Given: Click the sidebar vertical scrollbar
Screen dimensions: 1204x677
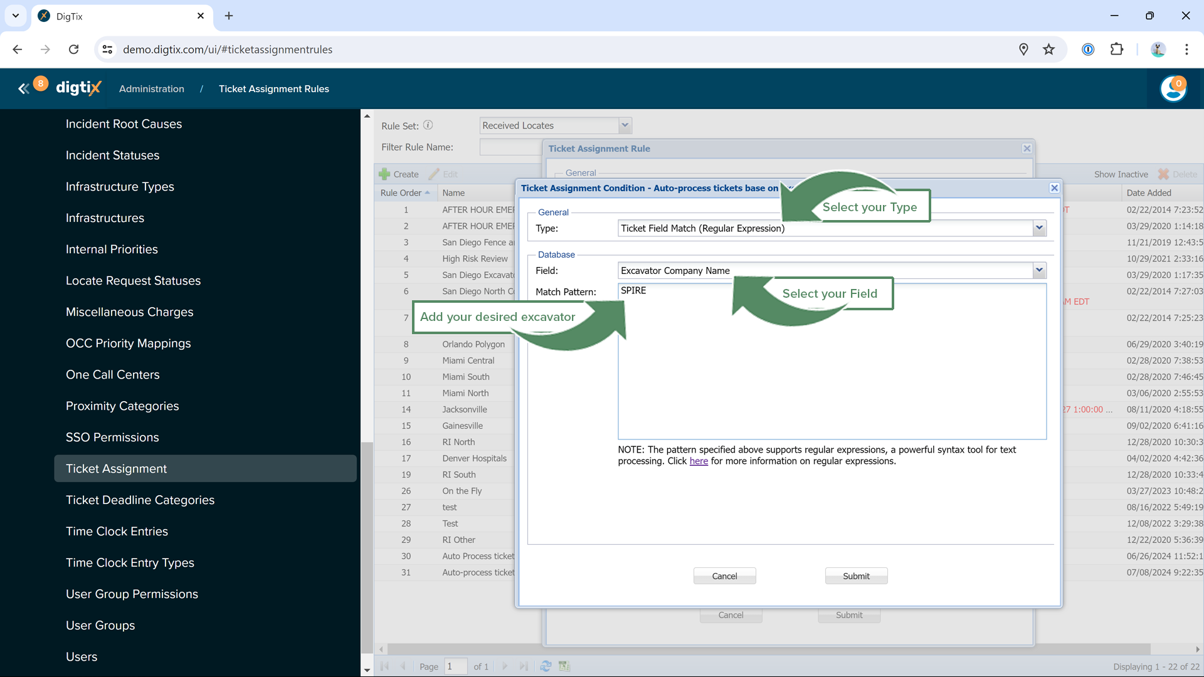Looking at the screenshot, I should 367,545.
